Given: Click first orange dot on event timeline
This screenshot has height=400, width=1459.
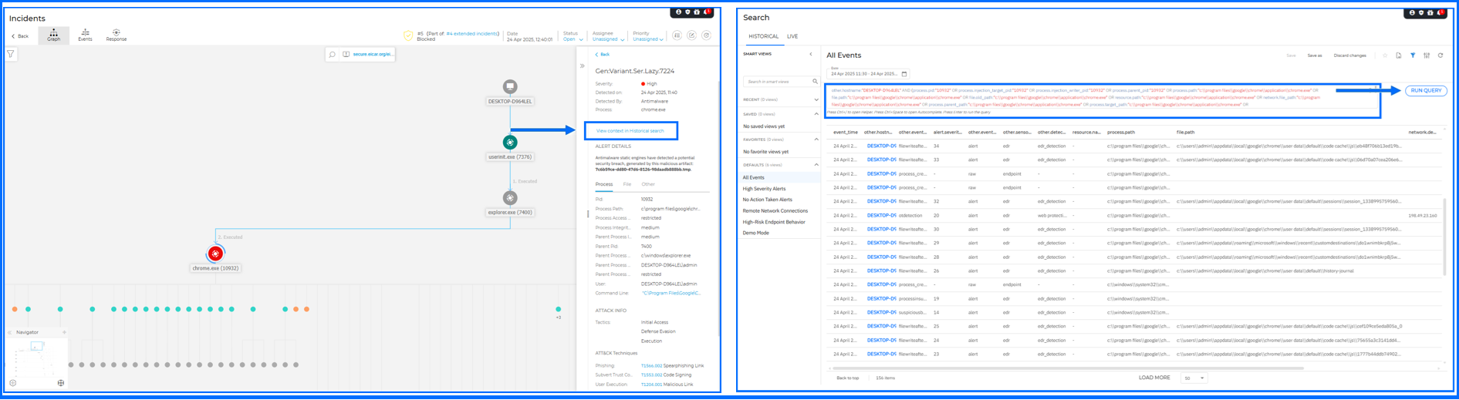Looking at the screenshot, I should point(15,309).
